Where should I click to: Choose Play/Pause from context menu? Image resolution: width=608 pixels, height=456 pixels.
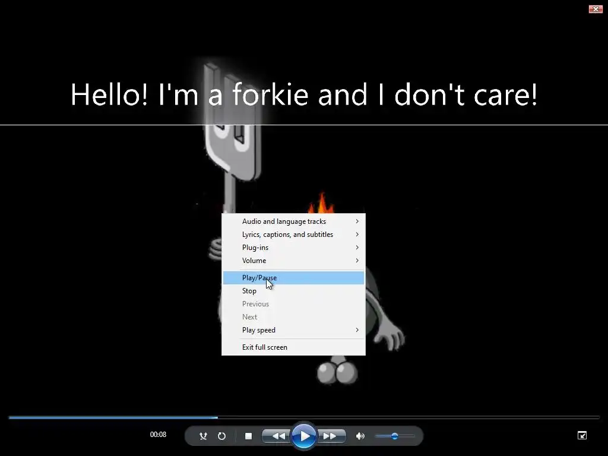coord(293,278)
